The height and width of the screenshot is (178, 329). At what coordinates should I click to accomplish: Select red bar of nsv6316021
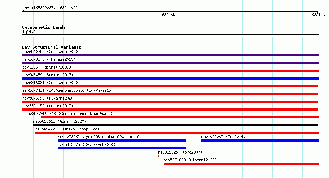click(170, 86)
